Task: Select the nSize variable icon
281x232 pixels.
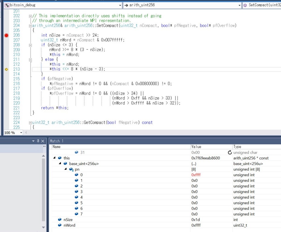Action: tap(60, 219)
